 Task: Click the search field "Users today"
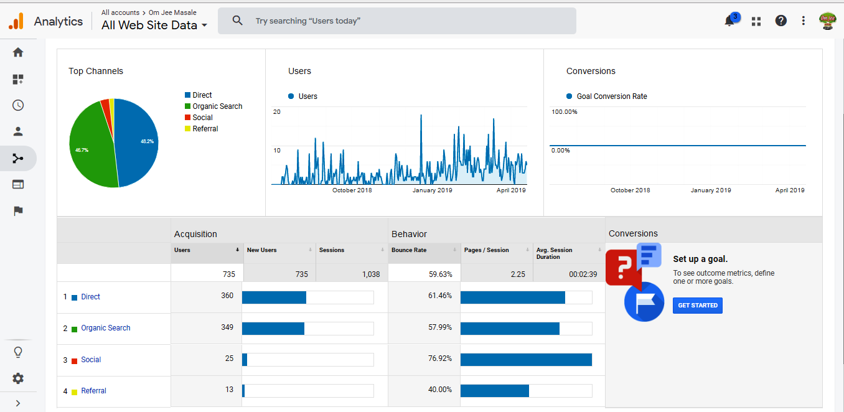pos(397,21)
